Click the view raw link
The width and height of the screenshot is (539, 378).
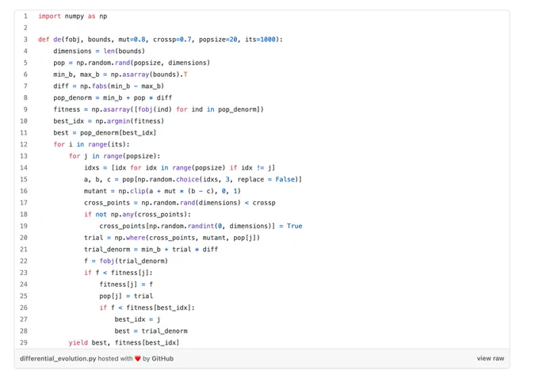[x=490, y=358]
